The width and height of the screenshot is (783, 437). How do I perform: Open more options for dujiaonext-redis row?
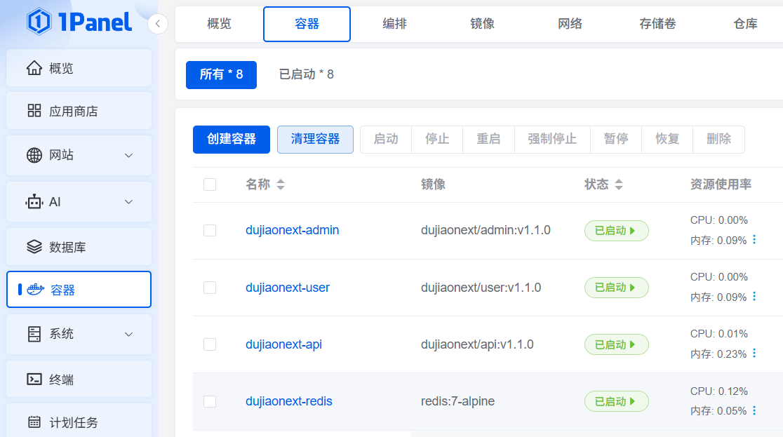754,410
